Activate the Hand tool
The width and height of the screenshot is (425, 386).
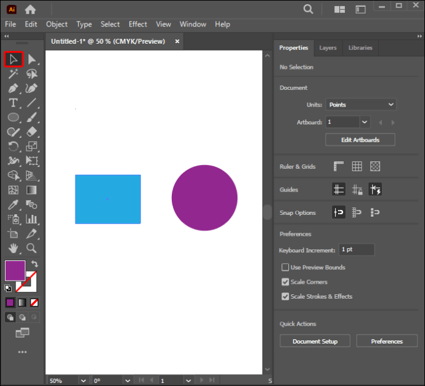[14, 248]
